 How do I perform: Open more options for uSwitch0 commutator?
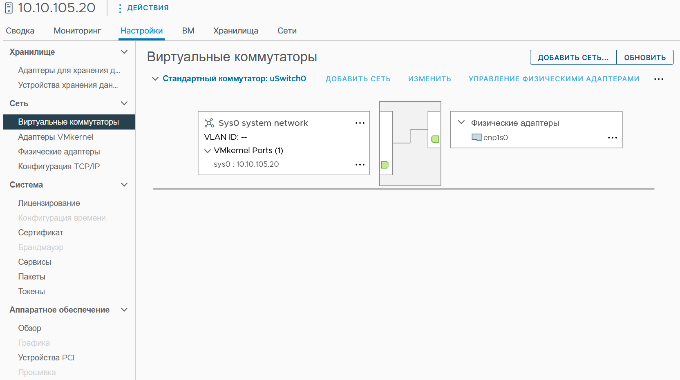(659, 79)
